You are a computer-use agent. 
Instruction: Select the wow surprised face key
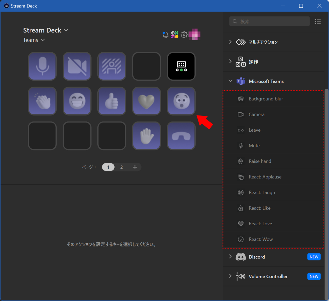pos(181,101)
